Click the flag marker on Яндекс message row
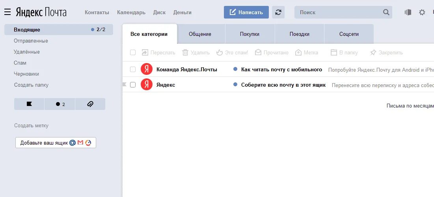Image resolution: width=434 pixels, height=197 pixels. 124,84
